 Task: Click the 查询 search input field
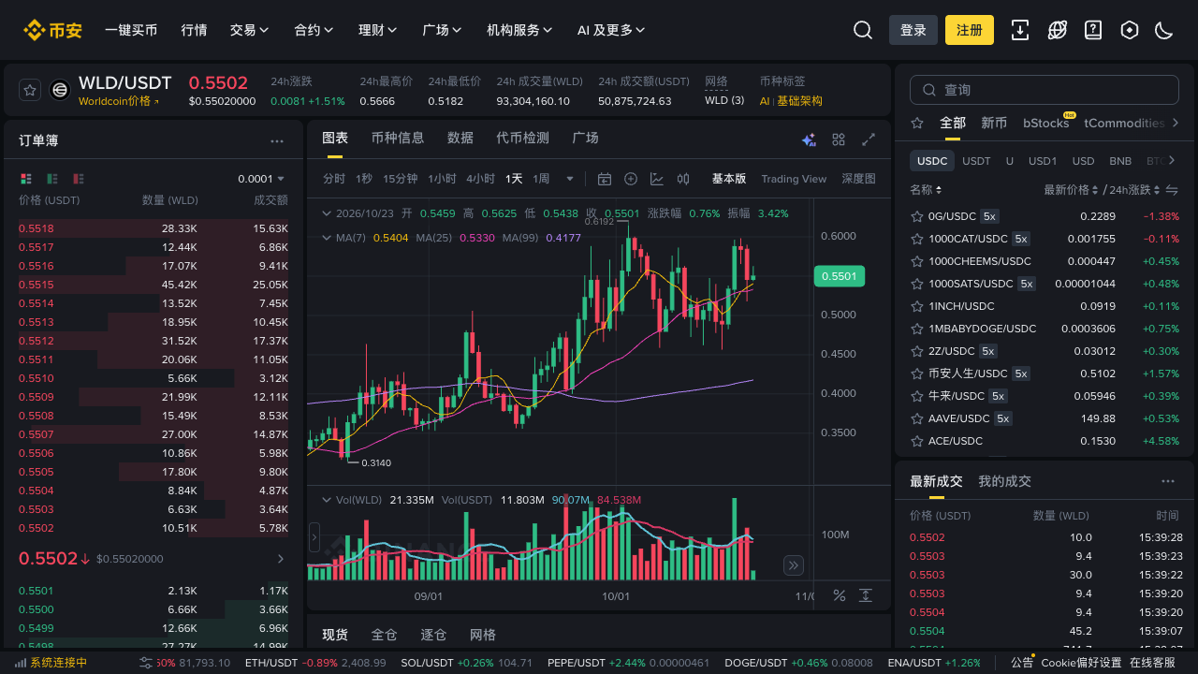click(x=1045, y=90)
